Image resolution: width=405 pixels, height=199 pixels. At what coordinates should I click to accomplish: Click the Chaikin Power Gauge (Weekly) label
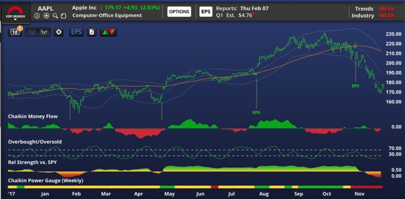(x=46, y=180)
